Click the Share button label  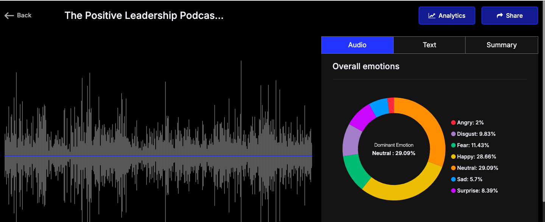(x=514, y=16)
